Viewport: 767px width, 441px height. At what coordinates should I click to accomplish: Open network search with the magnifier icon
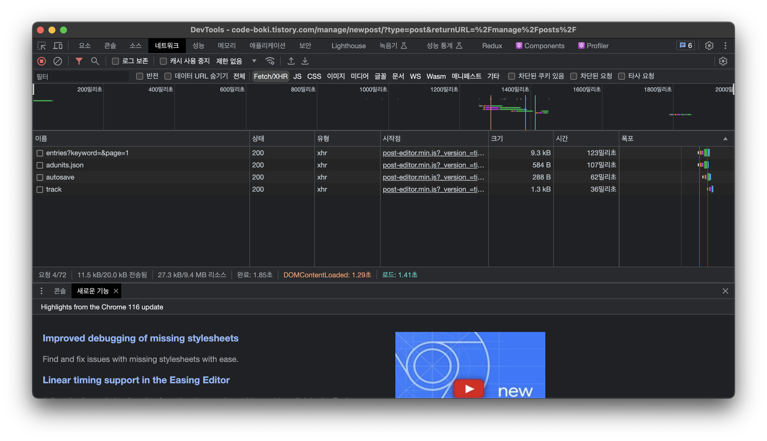[95, 61]
